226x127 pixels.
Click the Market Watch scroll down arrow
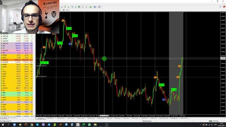[x=34, y=116]
